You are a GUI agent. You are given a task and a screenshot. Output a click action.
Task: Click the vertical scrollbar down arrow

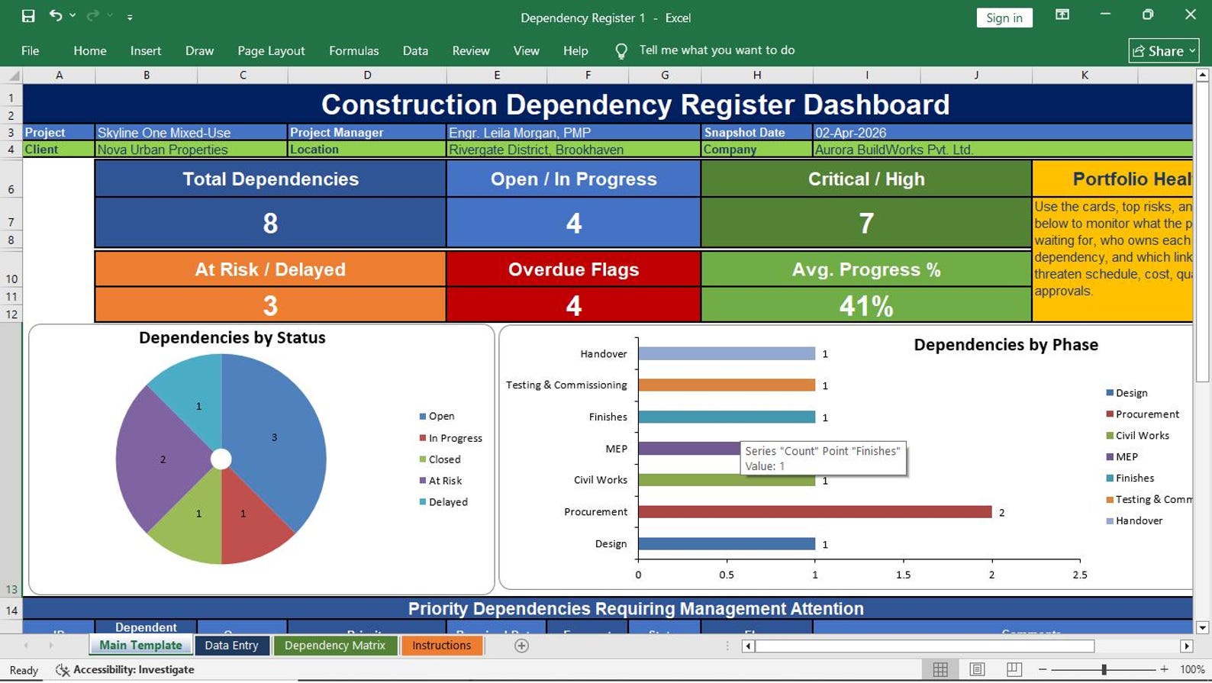click(x=1202, y=628)
